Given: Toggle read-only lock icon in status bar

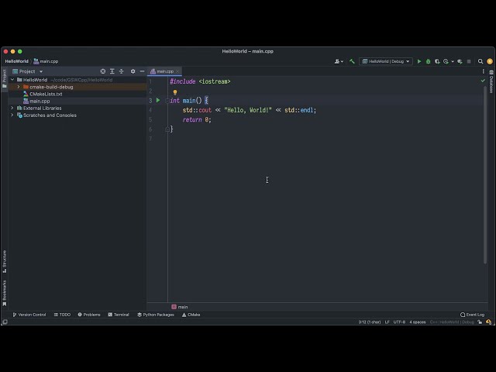Looking at the screenshot, I should pyautogui.click(x=480, y=322).
